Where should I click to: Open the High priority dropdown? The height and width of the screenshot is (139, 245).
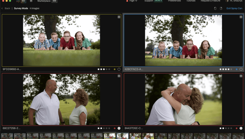coord(132,1)
